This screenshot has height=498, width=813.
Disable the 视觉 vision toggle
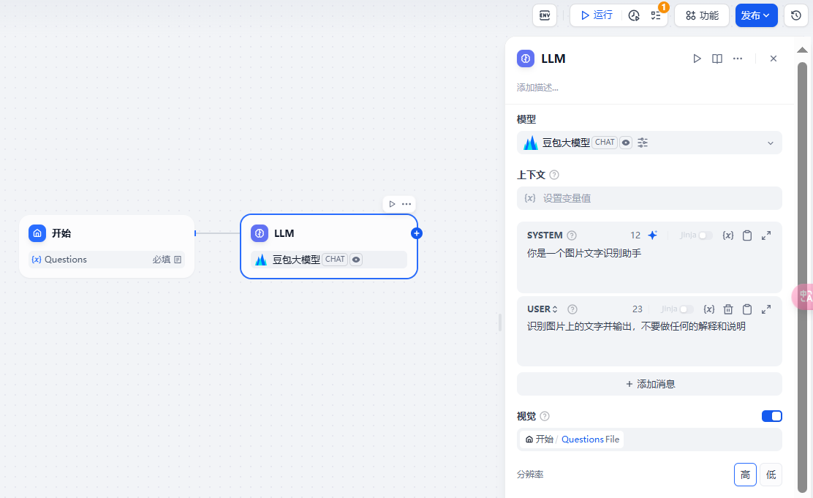pyautogui.click(x=771, y=416)
